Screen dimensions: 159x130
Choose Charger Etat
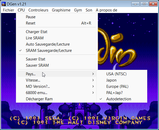coord(57,32)
